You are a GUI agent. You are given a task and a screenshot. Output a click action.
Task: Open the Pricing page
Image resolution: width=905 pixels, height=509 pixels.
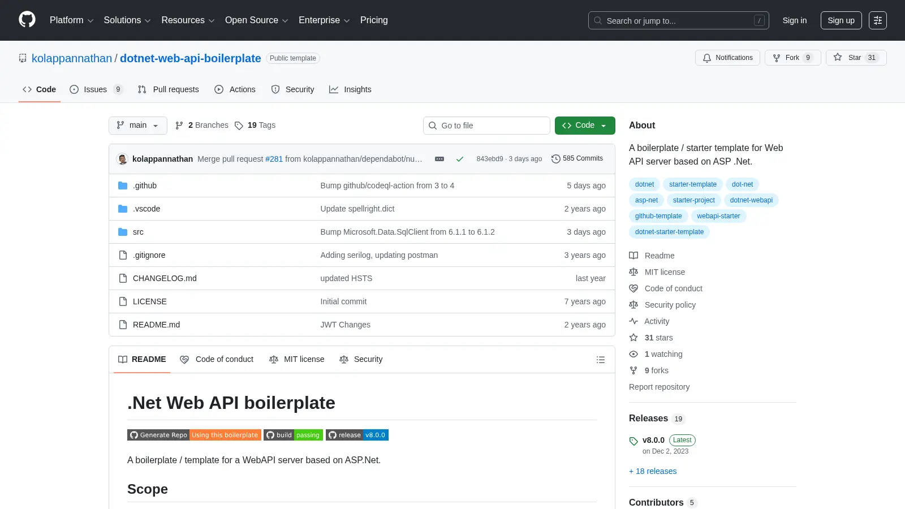(374, 20)
